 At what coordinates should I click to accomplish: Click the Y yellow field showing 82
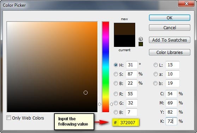click(171, 112)
